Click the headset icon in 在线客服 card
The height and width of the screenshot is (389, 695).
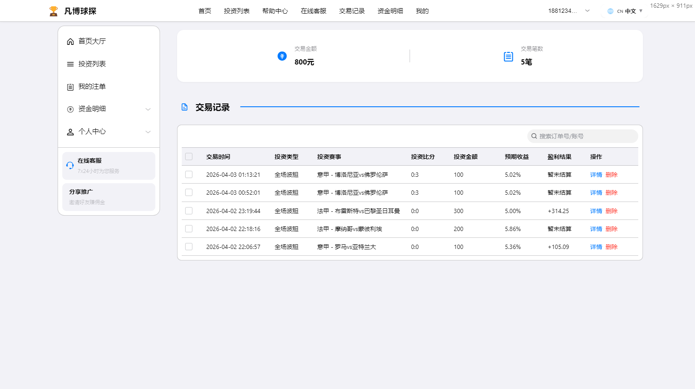(70, 165)
